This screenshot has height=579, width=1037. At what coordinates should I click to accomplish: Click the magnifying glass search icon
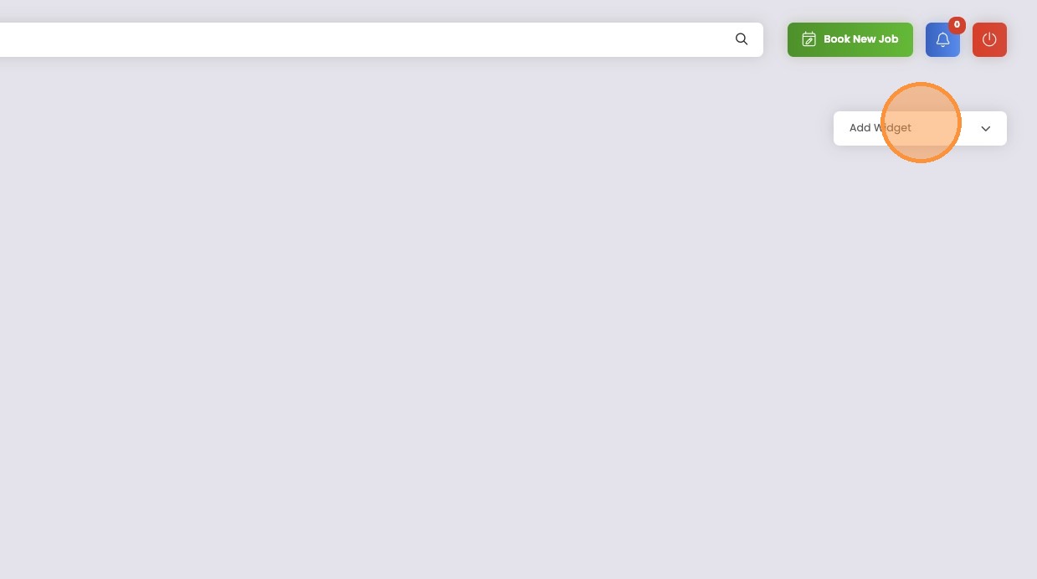pyautogui.click(x=742, y=39)
